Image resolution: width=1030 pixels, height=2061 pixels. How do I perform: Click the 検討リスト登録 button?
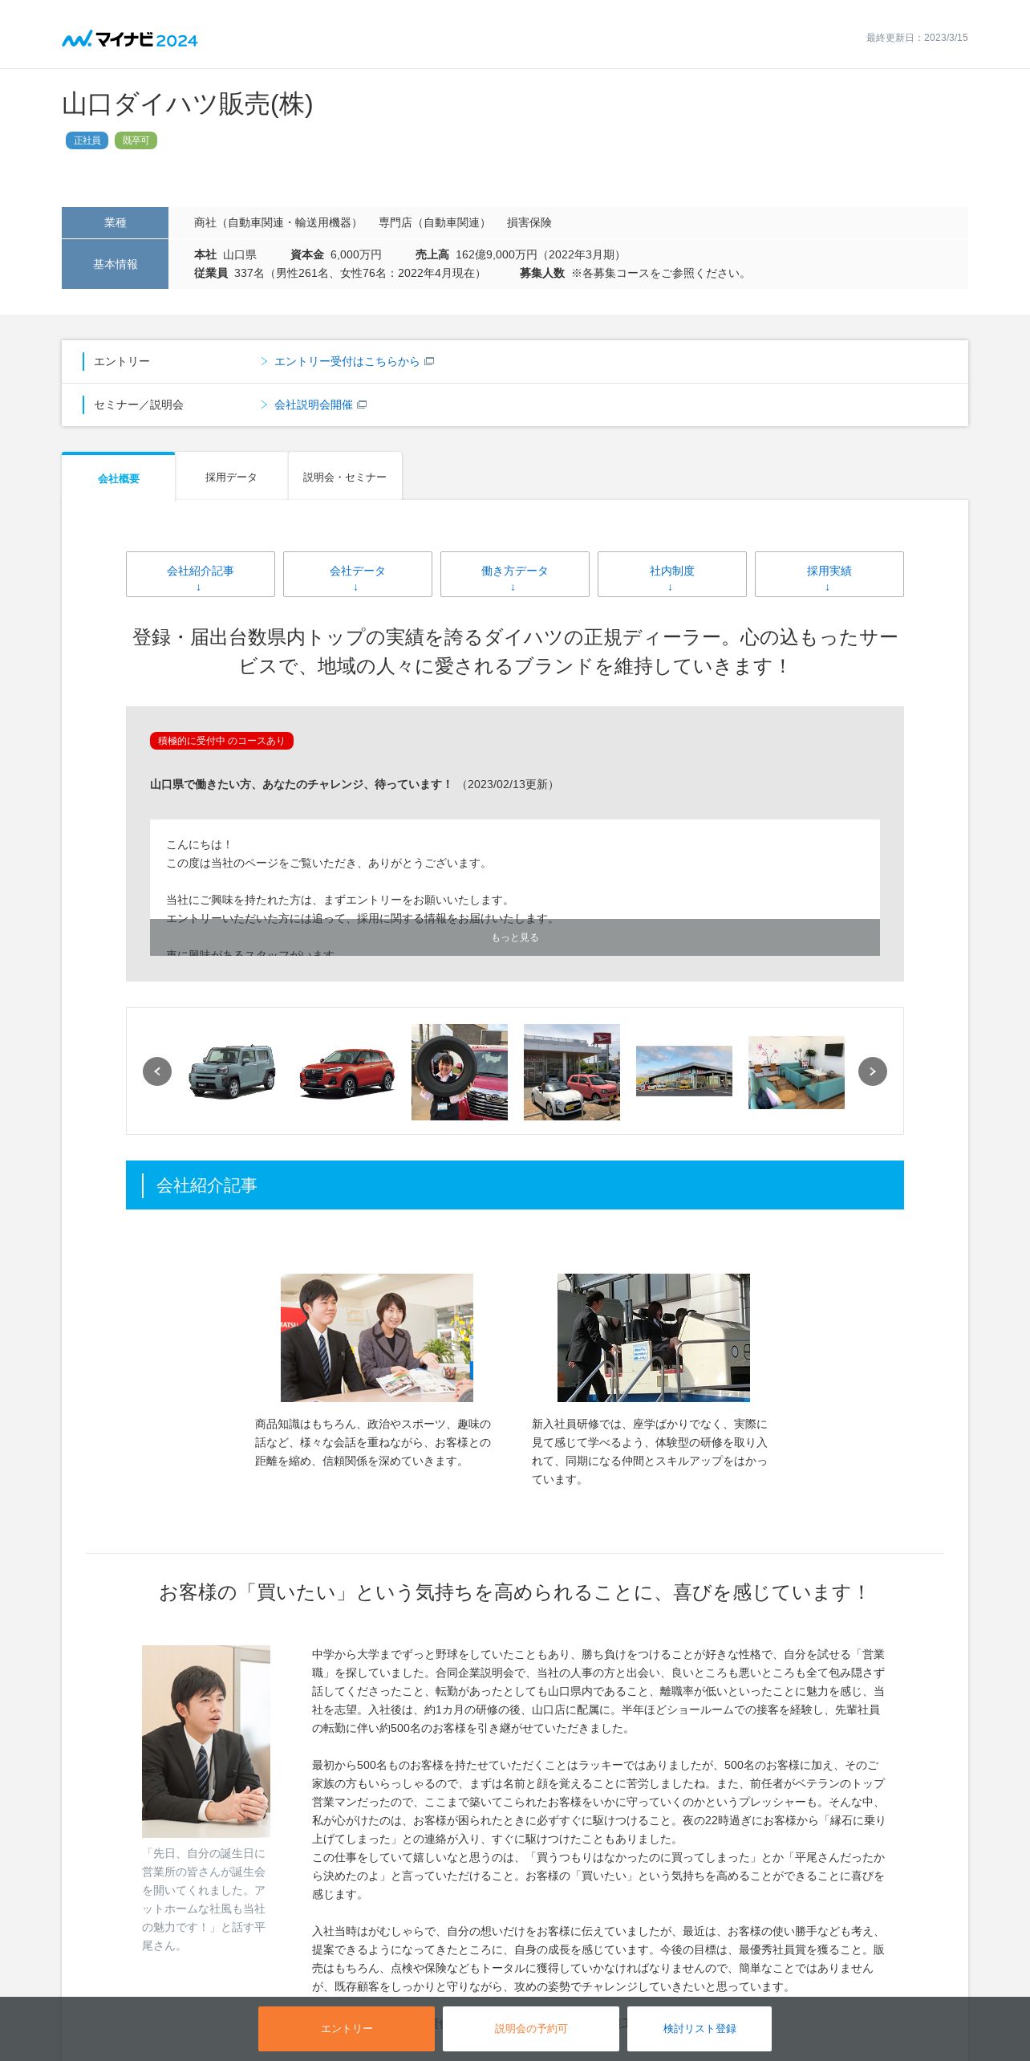pyautogui.click(x=700, y=2029)
